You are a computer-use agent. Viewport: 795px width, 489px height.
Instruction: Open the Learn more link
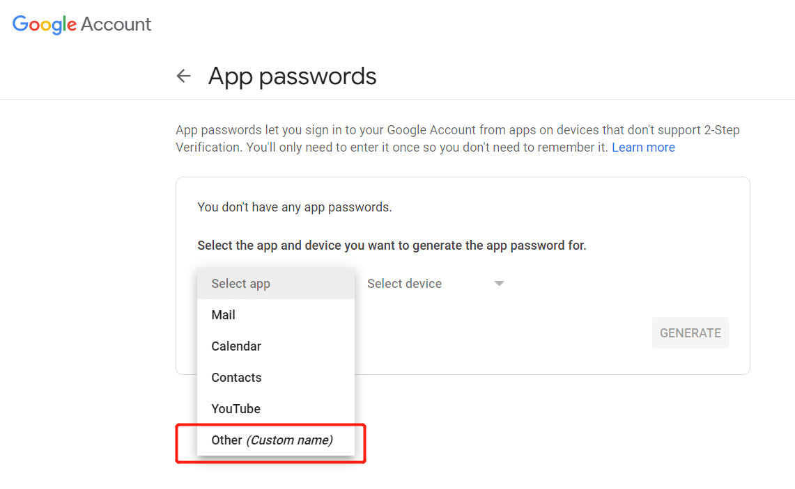click(x=643, y=147)
